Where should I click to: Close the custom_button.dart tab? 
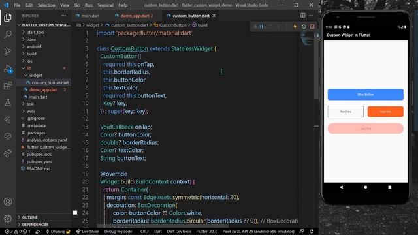[x=214, y=16]
